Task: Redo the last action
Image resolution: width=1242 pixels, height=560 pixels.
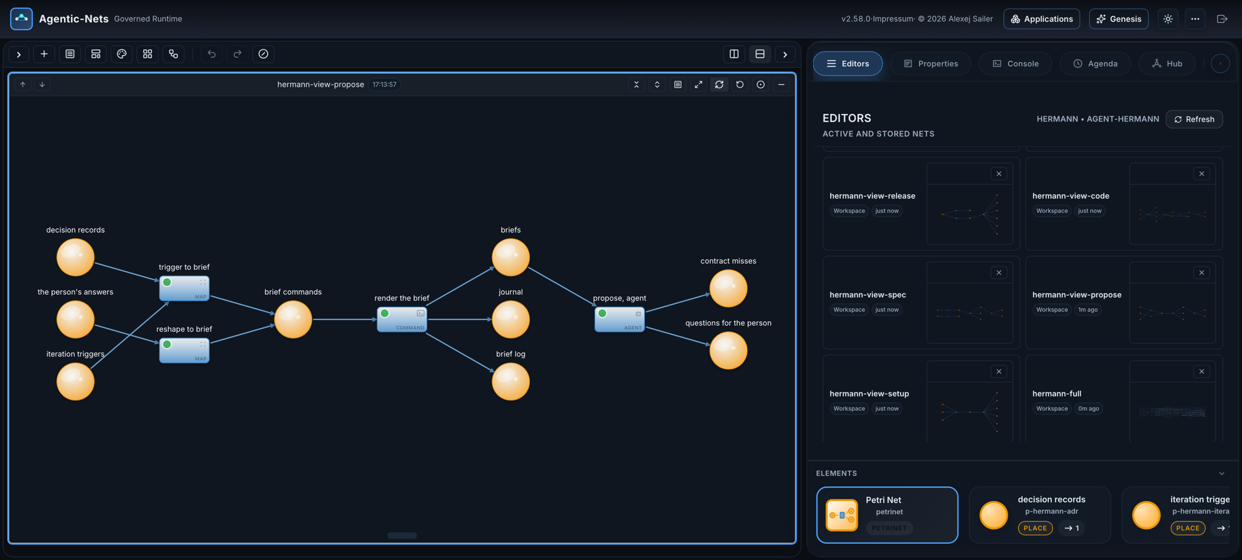Action: point(237,54)
